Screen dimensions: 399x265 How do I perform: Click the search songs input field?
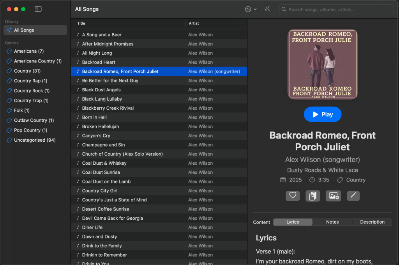pos(336,10)
